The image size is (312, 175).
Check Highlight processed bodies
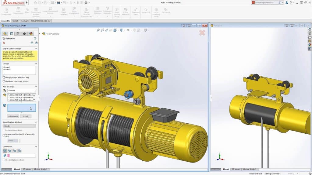4,81
